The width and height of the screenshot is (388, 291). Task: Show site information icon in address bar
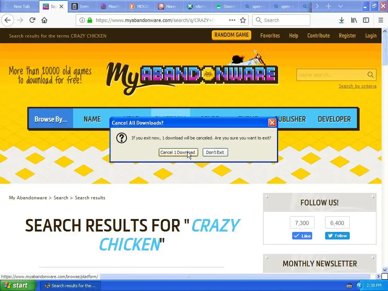tap(82, 20)
